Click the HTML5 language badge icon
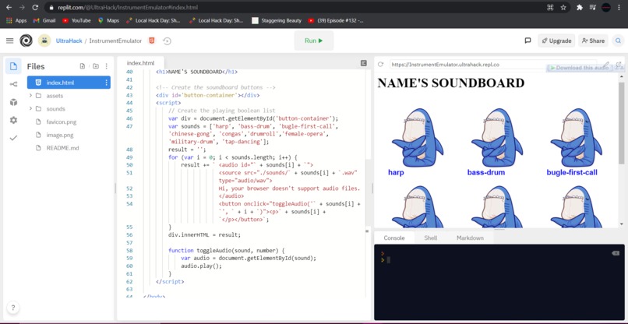The width and height of the screenshot is (628, 324). click(151, 40)
